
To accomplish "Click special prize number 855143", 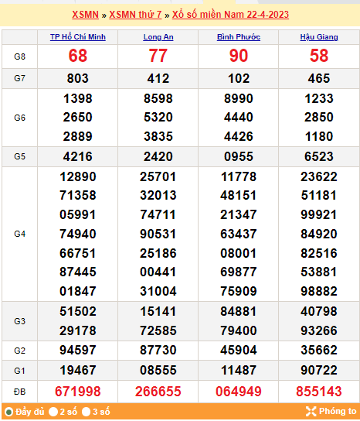I will click(x=319, y=392).
